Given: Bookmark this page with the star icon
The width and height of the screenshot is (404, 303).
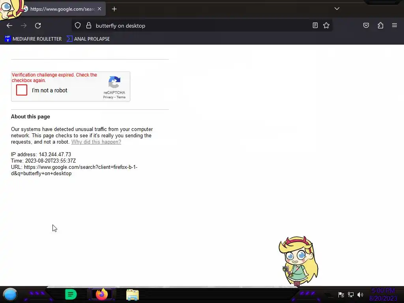Looking at the screenshot, I should pos(326,25).
